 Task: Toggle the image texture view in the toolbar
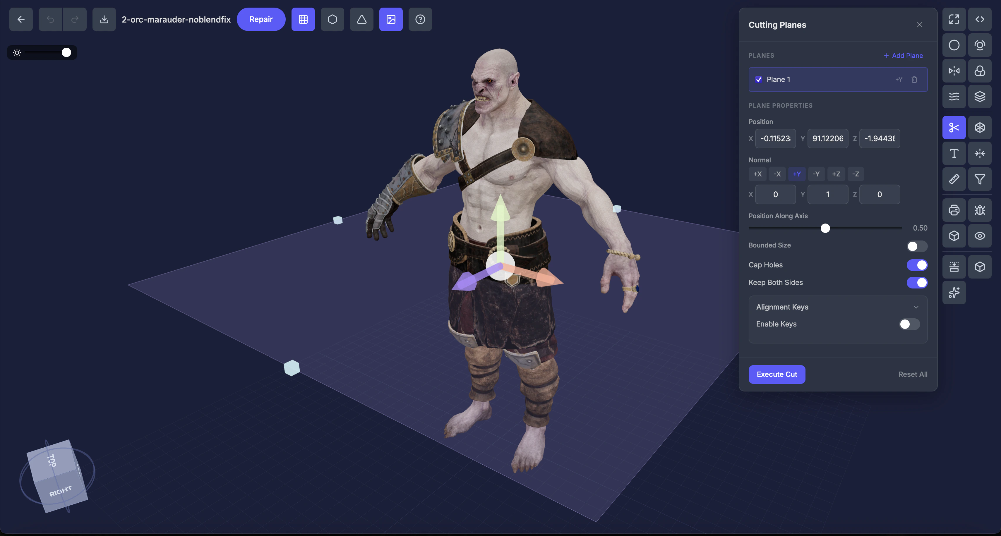click(x=391, y=19)
